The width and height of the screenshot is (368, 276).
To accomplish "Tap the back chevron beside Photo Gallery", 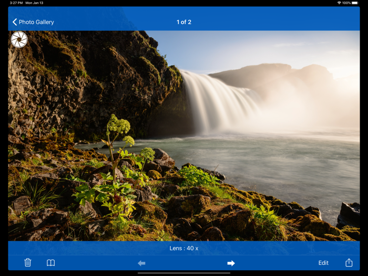I will [x=15, y=22].
